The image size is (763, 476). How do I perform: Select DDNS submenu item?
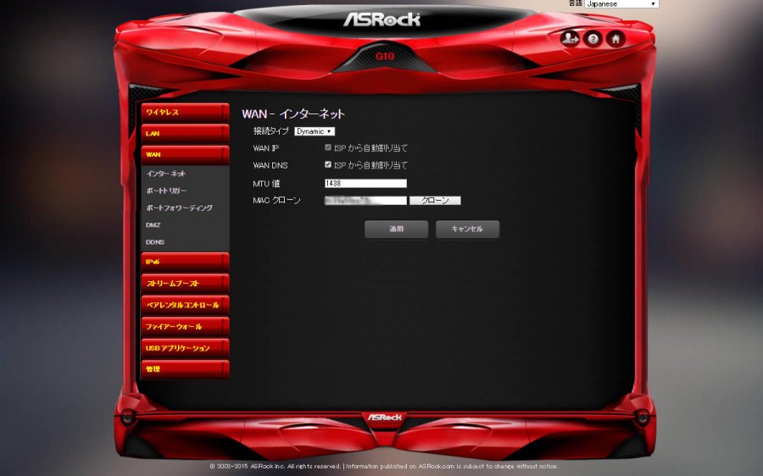point(155,242)
